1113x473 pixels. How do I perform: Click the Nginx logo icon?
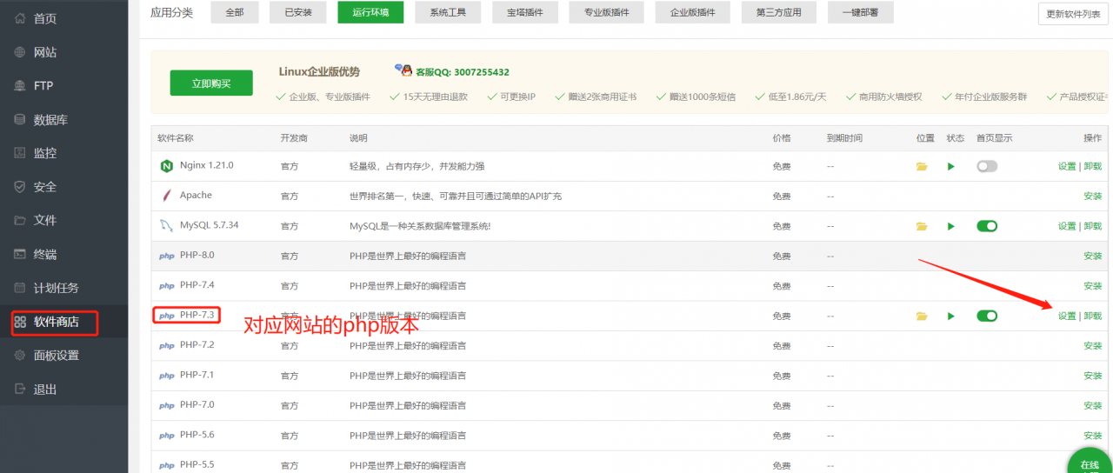166,165
